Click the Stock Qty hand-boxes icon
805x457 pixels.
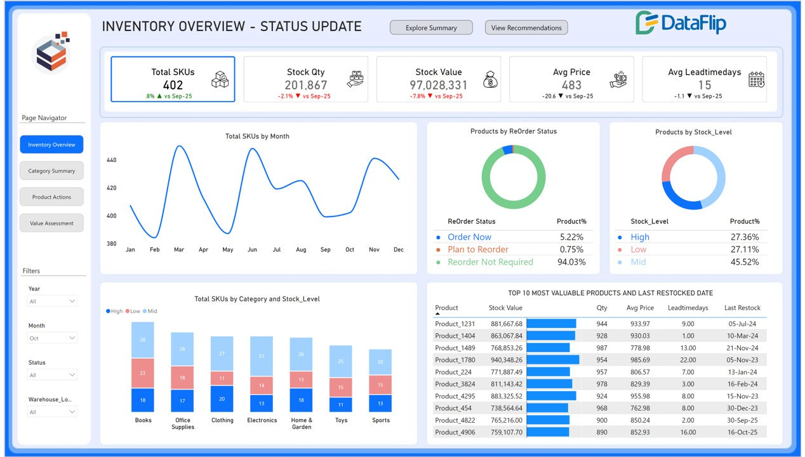pyautogui.click(x=356, y=79)
